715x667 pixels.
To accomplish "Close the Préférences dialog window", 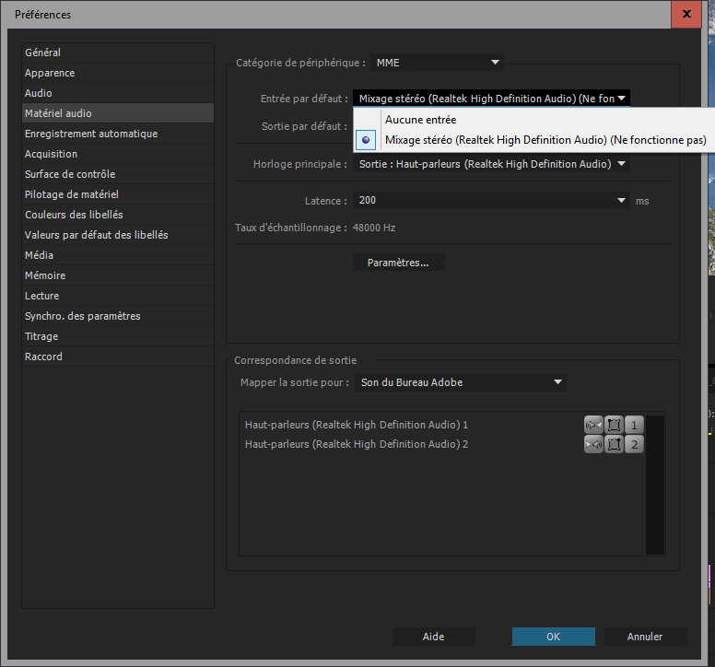I will [686, 14].
